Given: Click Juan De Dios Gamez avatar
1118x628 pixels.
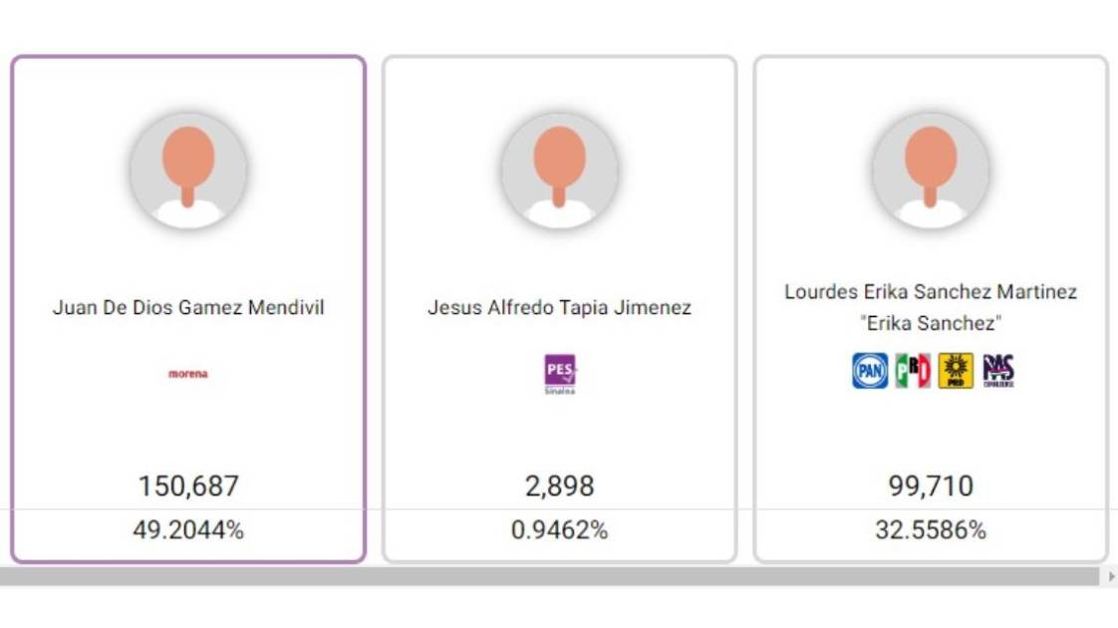Looking at the screenshot, I should [x=188, y=170].
